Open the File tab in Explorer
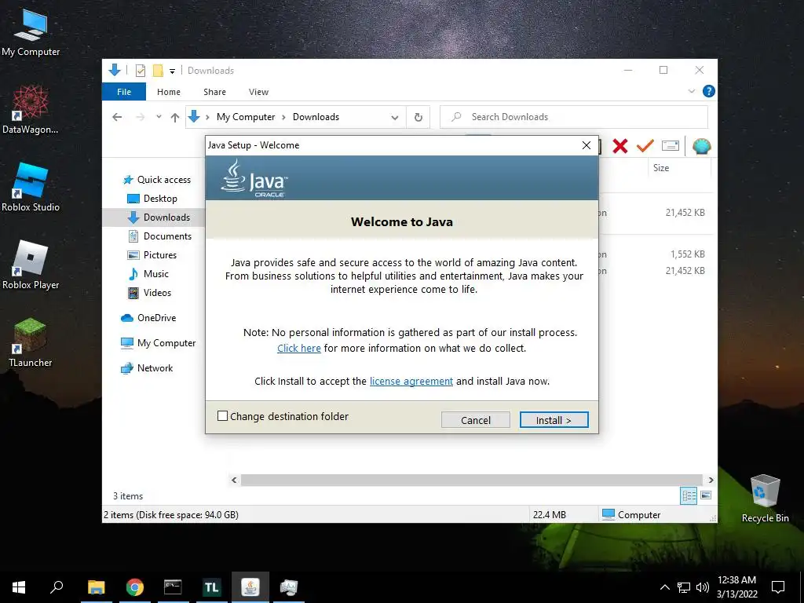Viewport: 804px width, 603px height. [124, 92]
